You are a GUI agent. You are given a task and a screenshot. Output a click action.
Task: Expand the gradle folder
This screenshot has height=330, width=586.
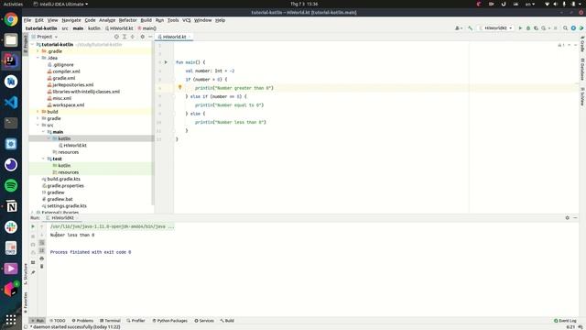[38, 118]
